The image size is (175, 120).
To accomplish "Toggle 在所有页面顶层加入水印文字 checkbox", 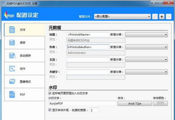I will pos(50,93).
